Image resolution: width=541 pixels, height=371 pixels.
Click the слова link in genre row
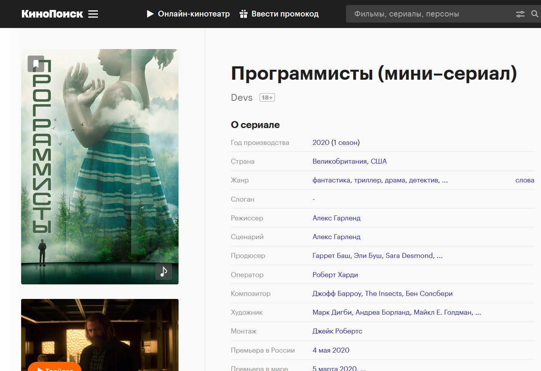pos(524,181)
